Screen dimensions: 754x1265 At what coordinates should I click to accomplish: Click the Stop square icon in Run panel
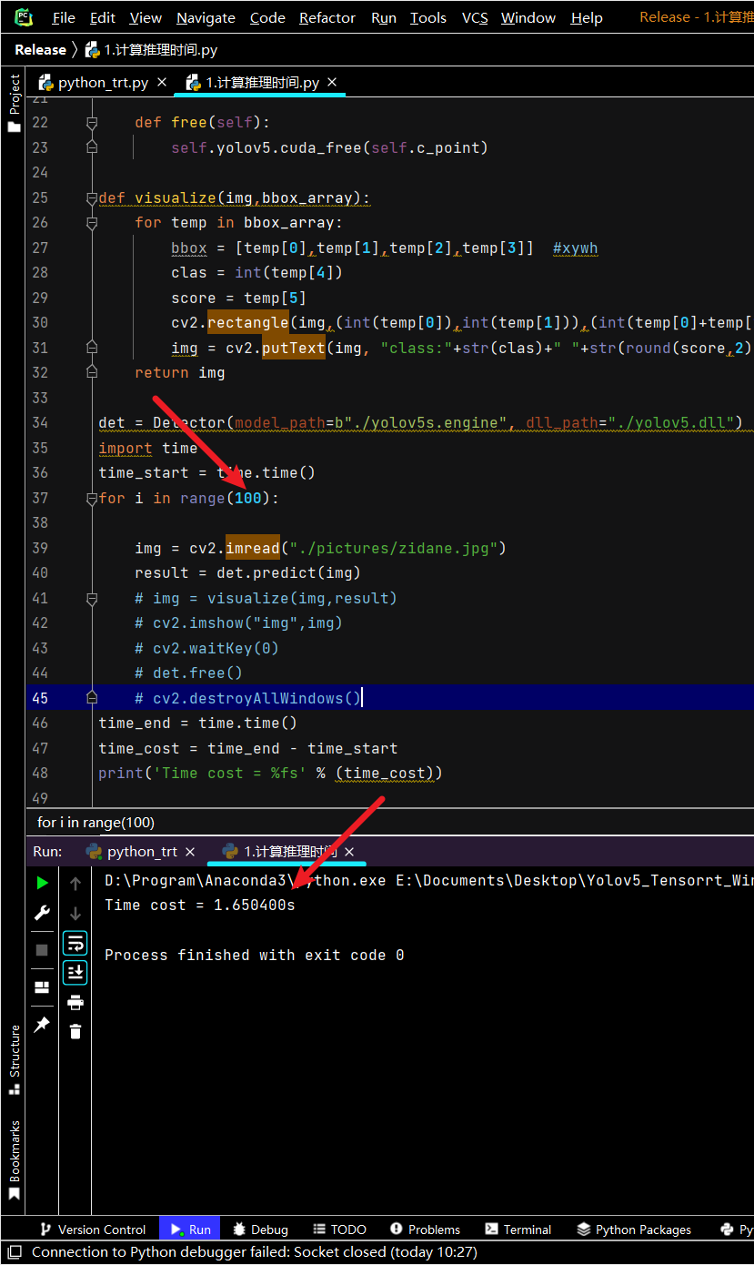(x=42, y=950)
